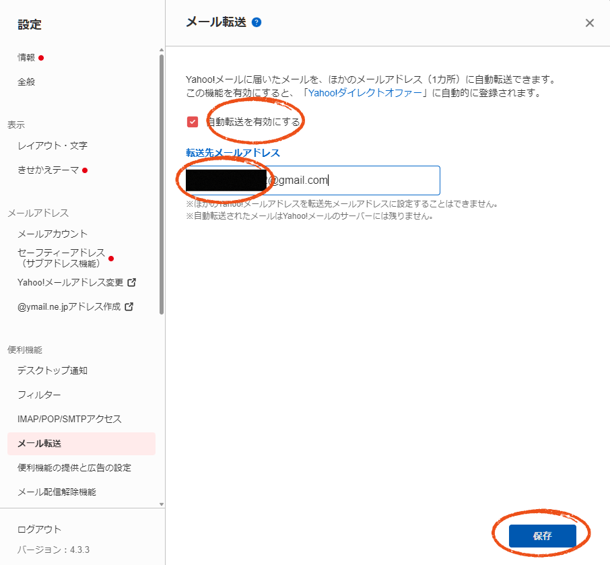Click the sidebar scroll up arrow
This screenshot has height=565, width=610.
(x=162, y=50)
